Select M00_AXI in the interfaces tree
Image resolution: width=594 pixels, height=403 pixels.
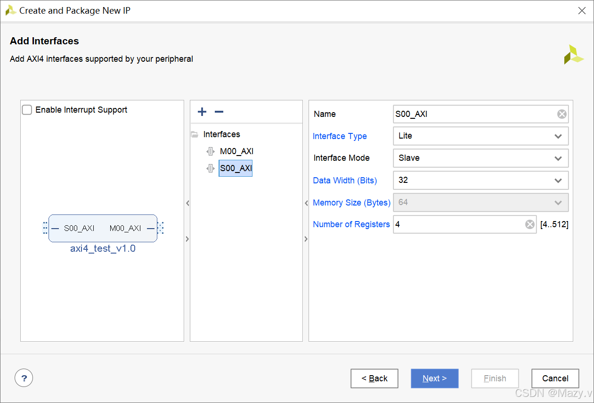(236, 151)
